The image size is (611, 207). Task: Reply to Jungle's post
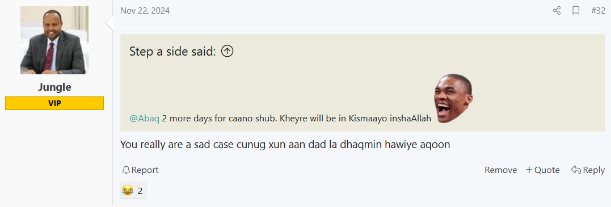[x=588, y=170]
